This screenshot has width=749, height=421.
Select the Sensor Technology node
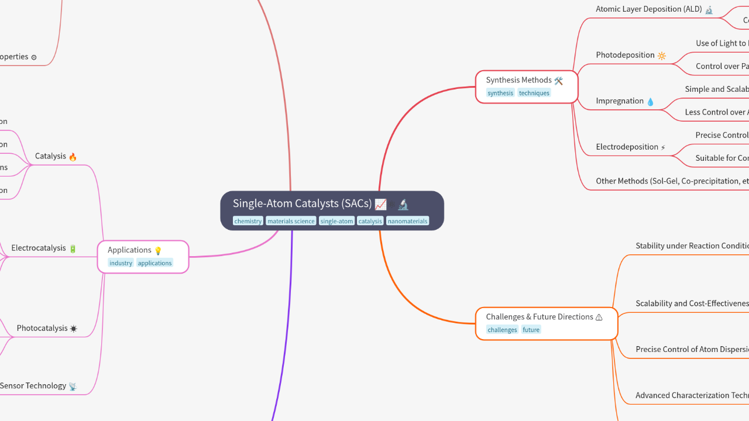pos(39,386)
